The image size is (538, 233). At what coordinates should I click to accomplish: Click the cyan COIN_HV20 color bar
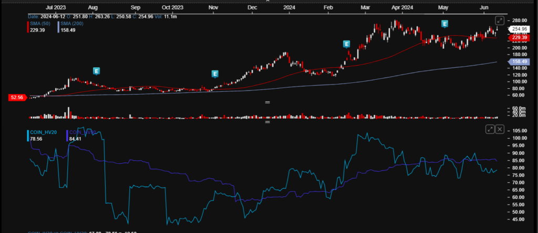tap(28, 135)
